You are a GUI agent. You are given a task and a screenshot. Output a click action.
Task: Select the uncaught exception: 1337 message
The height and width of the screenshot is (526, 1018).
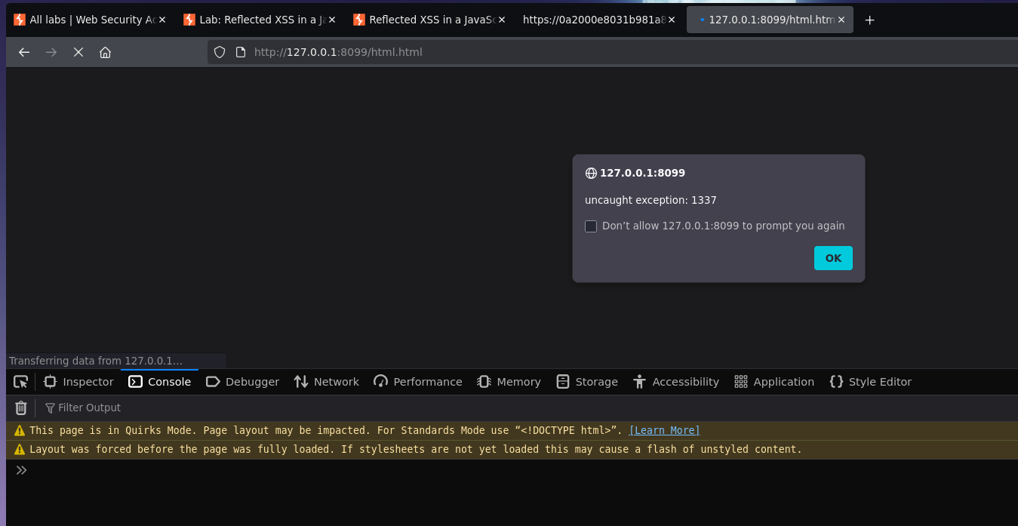click(650, 200)
